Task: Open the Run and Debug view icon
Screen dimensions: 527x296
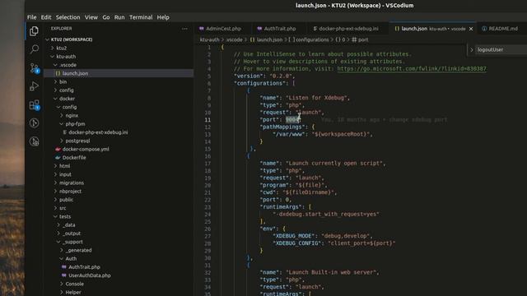Action: point(34,86)
